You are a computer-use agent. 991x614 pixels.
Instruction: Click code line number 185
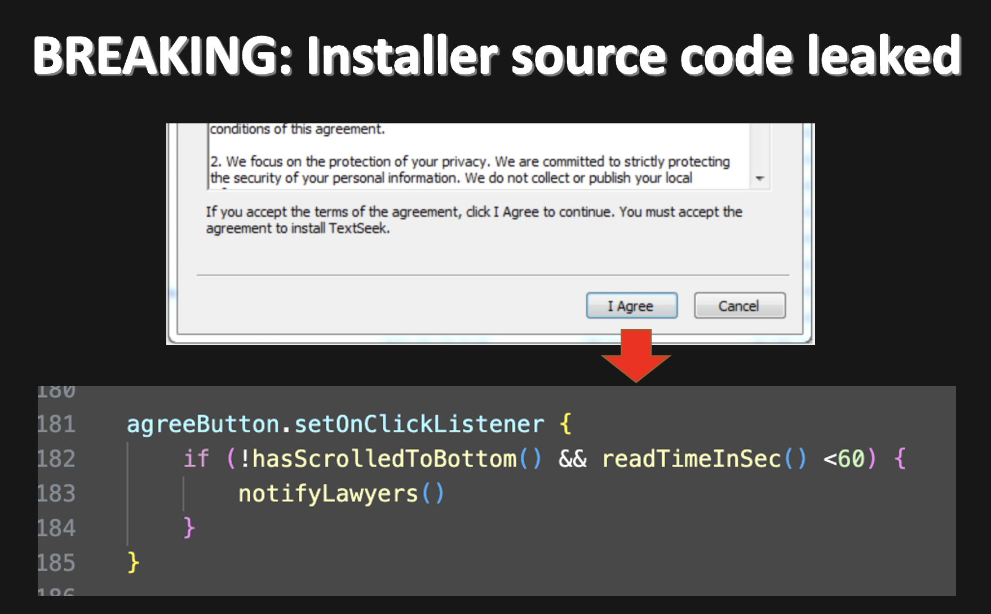point(56,563)
